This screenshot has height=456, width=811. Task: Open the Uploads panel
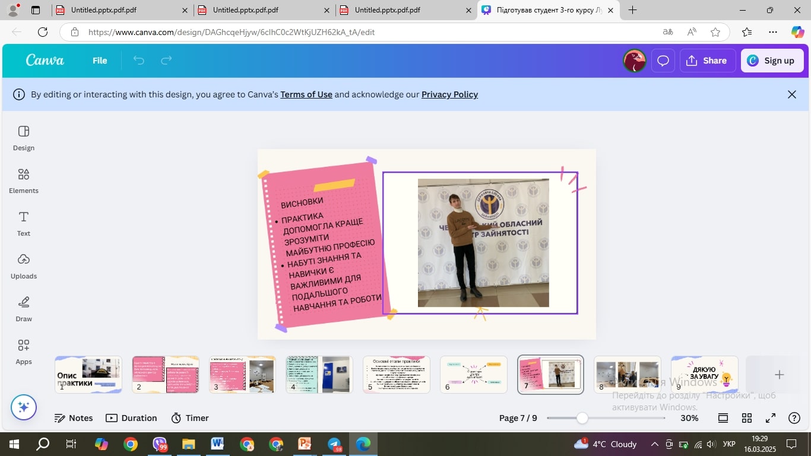(24, 267)
